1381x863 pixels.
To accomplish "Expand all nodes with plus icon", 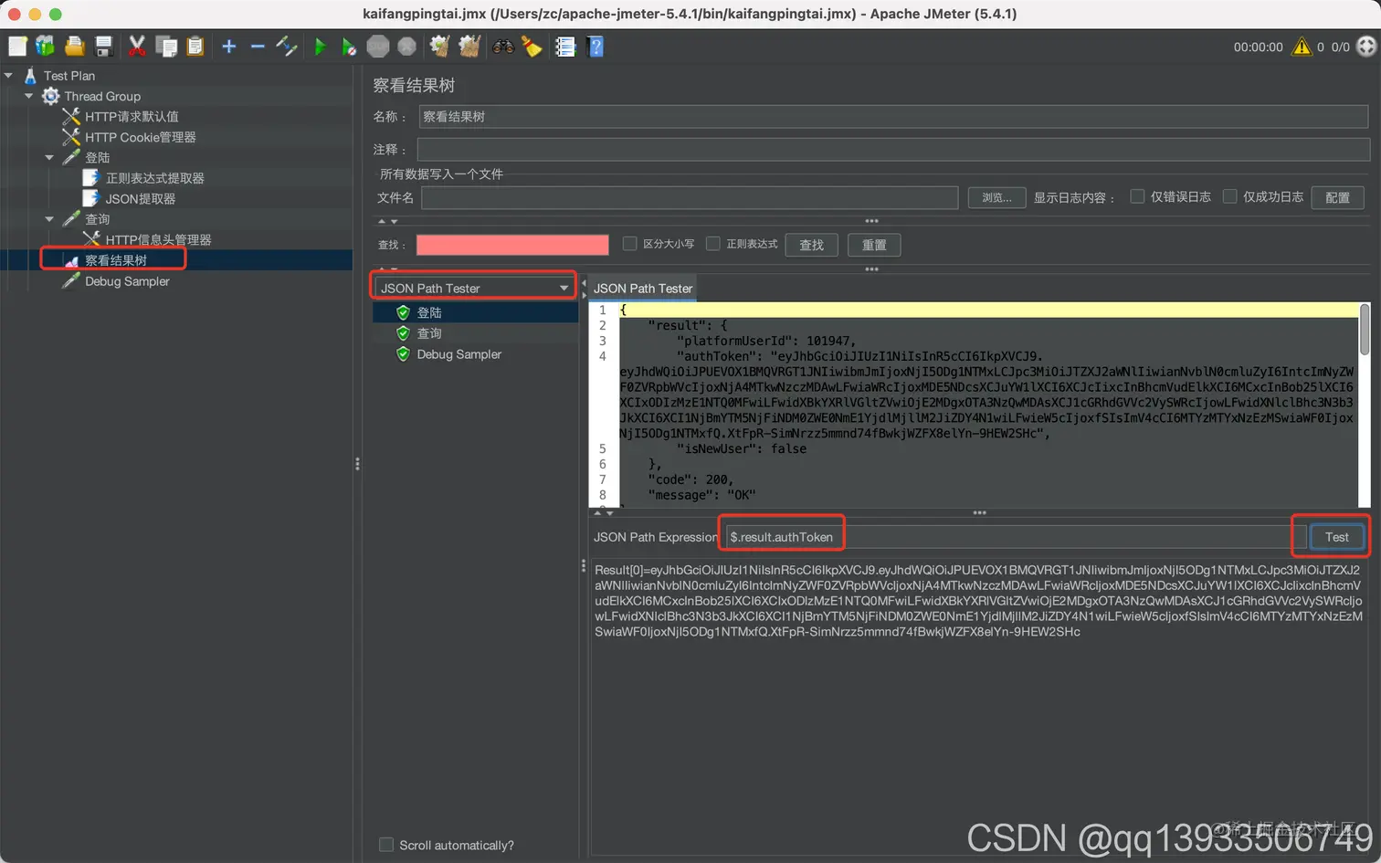I will [229, 47].
